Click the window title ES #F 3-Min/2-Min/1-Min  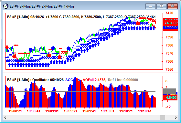pos(42,6)
